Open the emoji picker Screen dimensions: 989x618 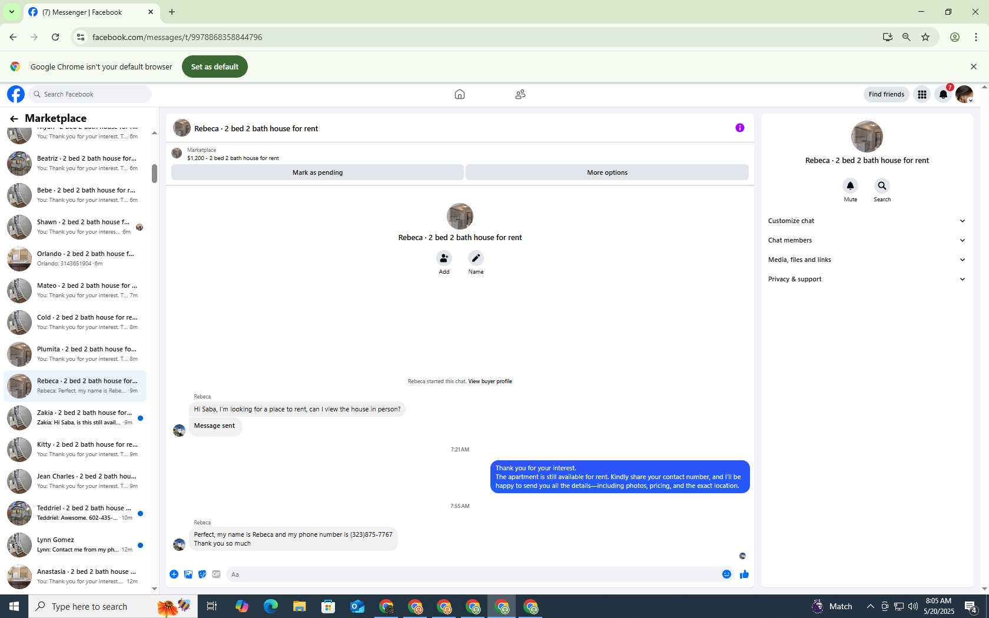pos(726,574)
